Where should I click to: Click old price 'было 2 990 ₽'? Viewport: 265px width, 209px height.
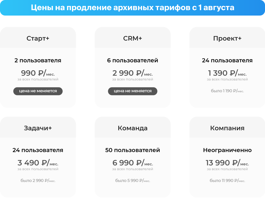click(38, 181)
